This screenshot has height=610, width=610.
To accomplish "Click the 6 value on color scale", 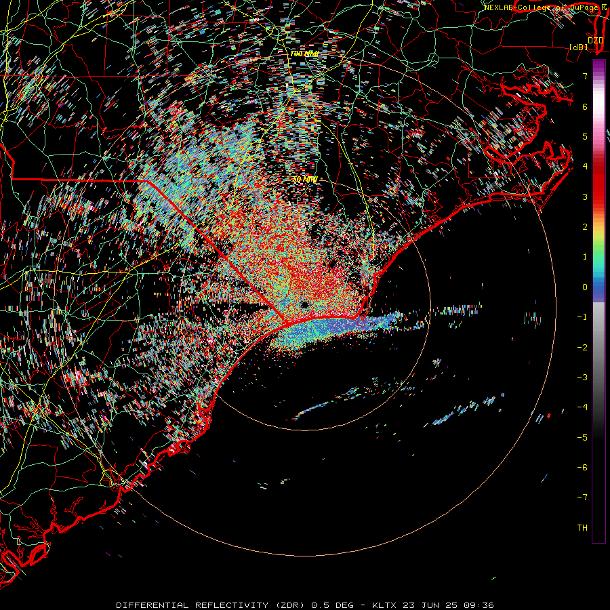I will pyautogui.click(x=585, y=106).
